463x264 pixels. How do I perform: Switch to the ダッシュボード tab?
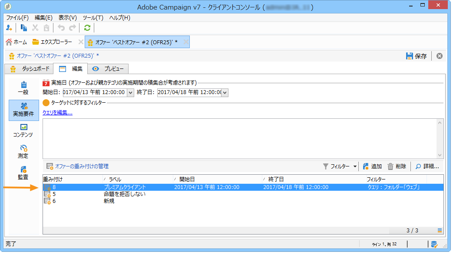tap(29, 68)
